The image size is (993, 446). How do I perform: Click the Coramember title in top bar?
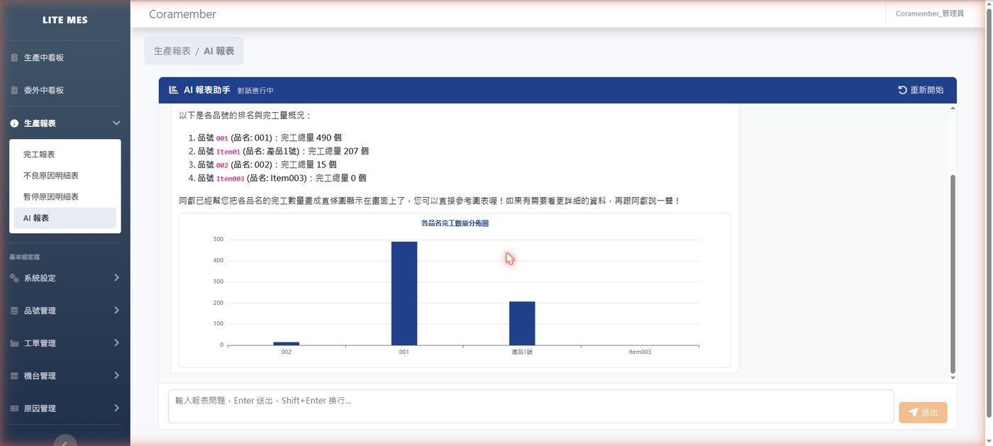pyautogui.click(x=182, y=14)
